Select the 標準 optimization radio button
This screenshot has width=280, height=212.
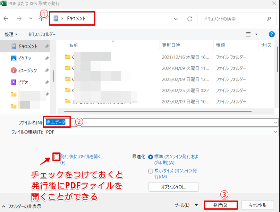(x=151, y=156)
